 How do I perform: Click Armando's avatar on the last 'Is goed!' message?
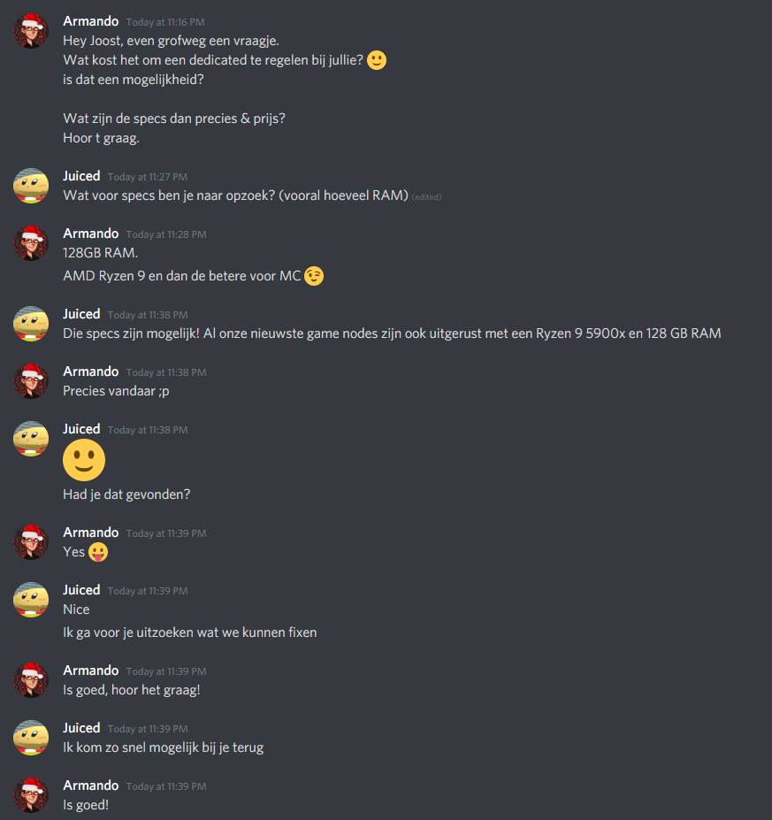tap(31, 795)
